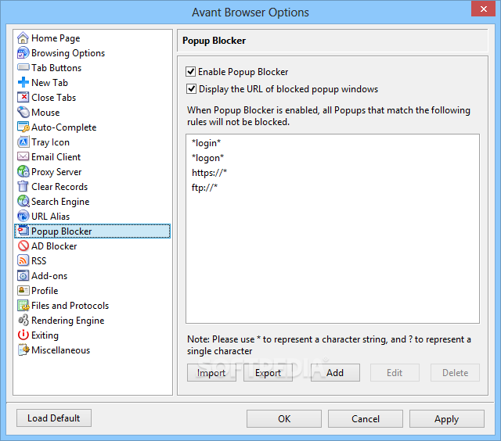Image resolution: width=501 pixels, height=441 pixels.
Task: Select the ftp://* rule
Action: click(204, 188)
